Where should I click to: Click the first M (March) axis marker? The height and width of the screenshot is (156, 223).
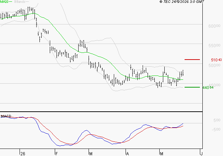tap(91, 154)
